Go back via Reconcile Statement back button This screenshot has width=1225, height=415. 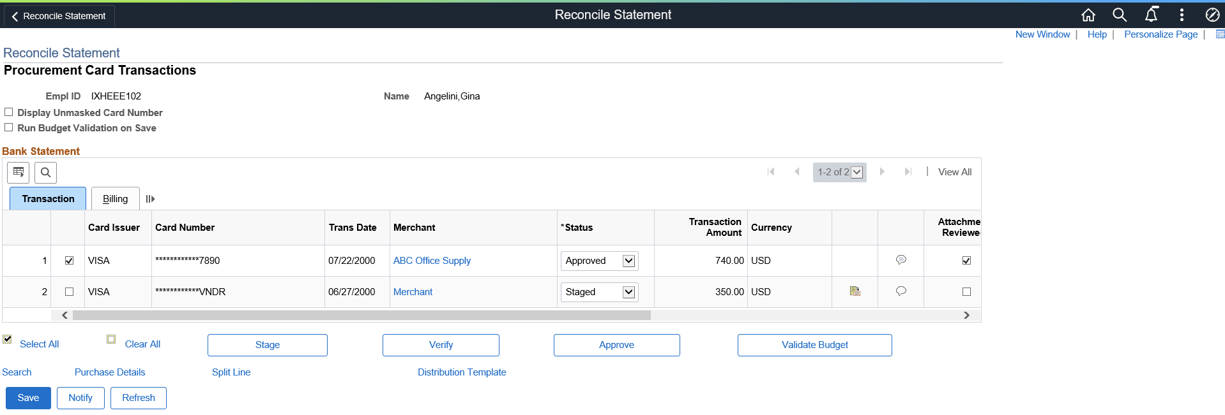pos(59,16)
